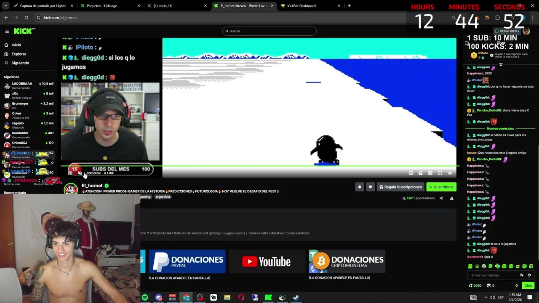Open Discord from the taskbar
Image resolution: width=539 pixels, height=303 pixels.
[x=158, y=298]
